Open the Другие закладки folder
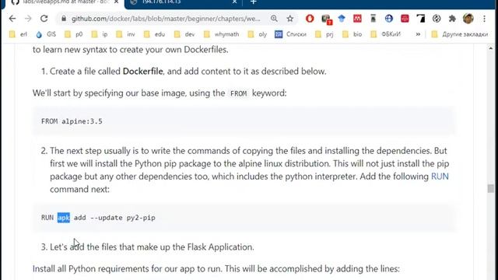Viewport: 498px width, 280px height. pos(460,34)
